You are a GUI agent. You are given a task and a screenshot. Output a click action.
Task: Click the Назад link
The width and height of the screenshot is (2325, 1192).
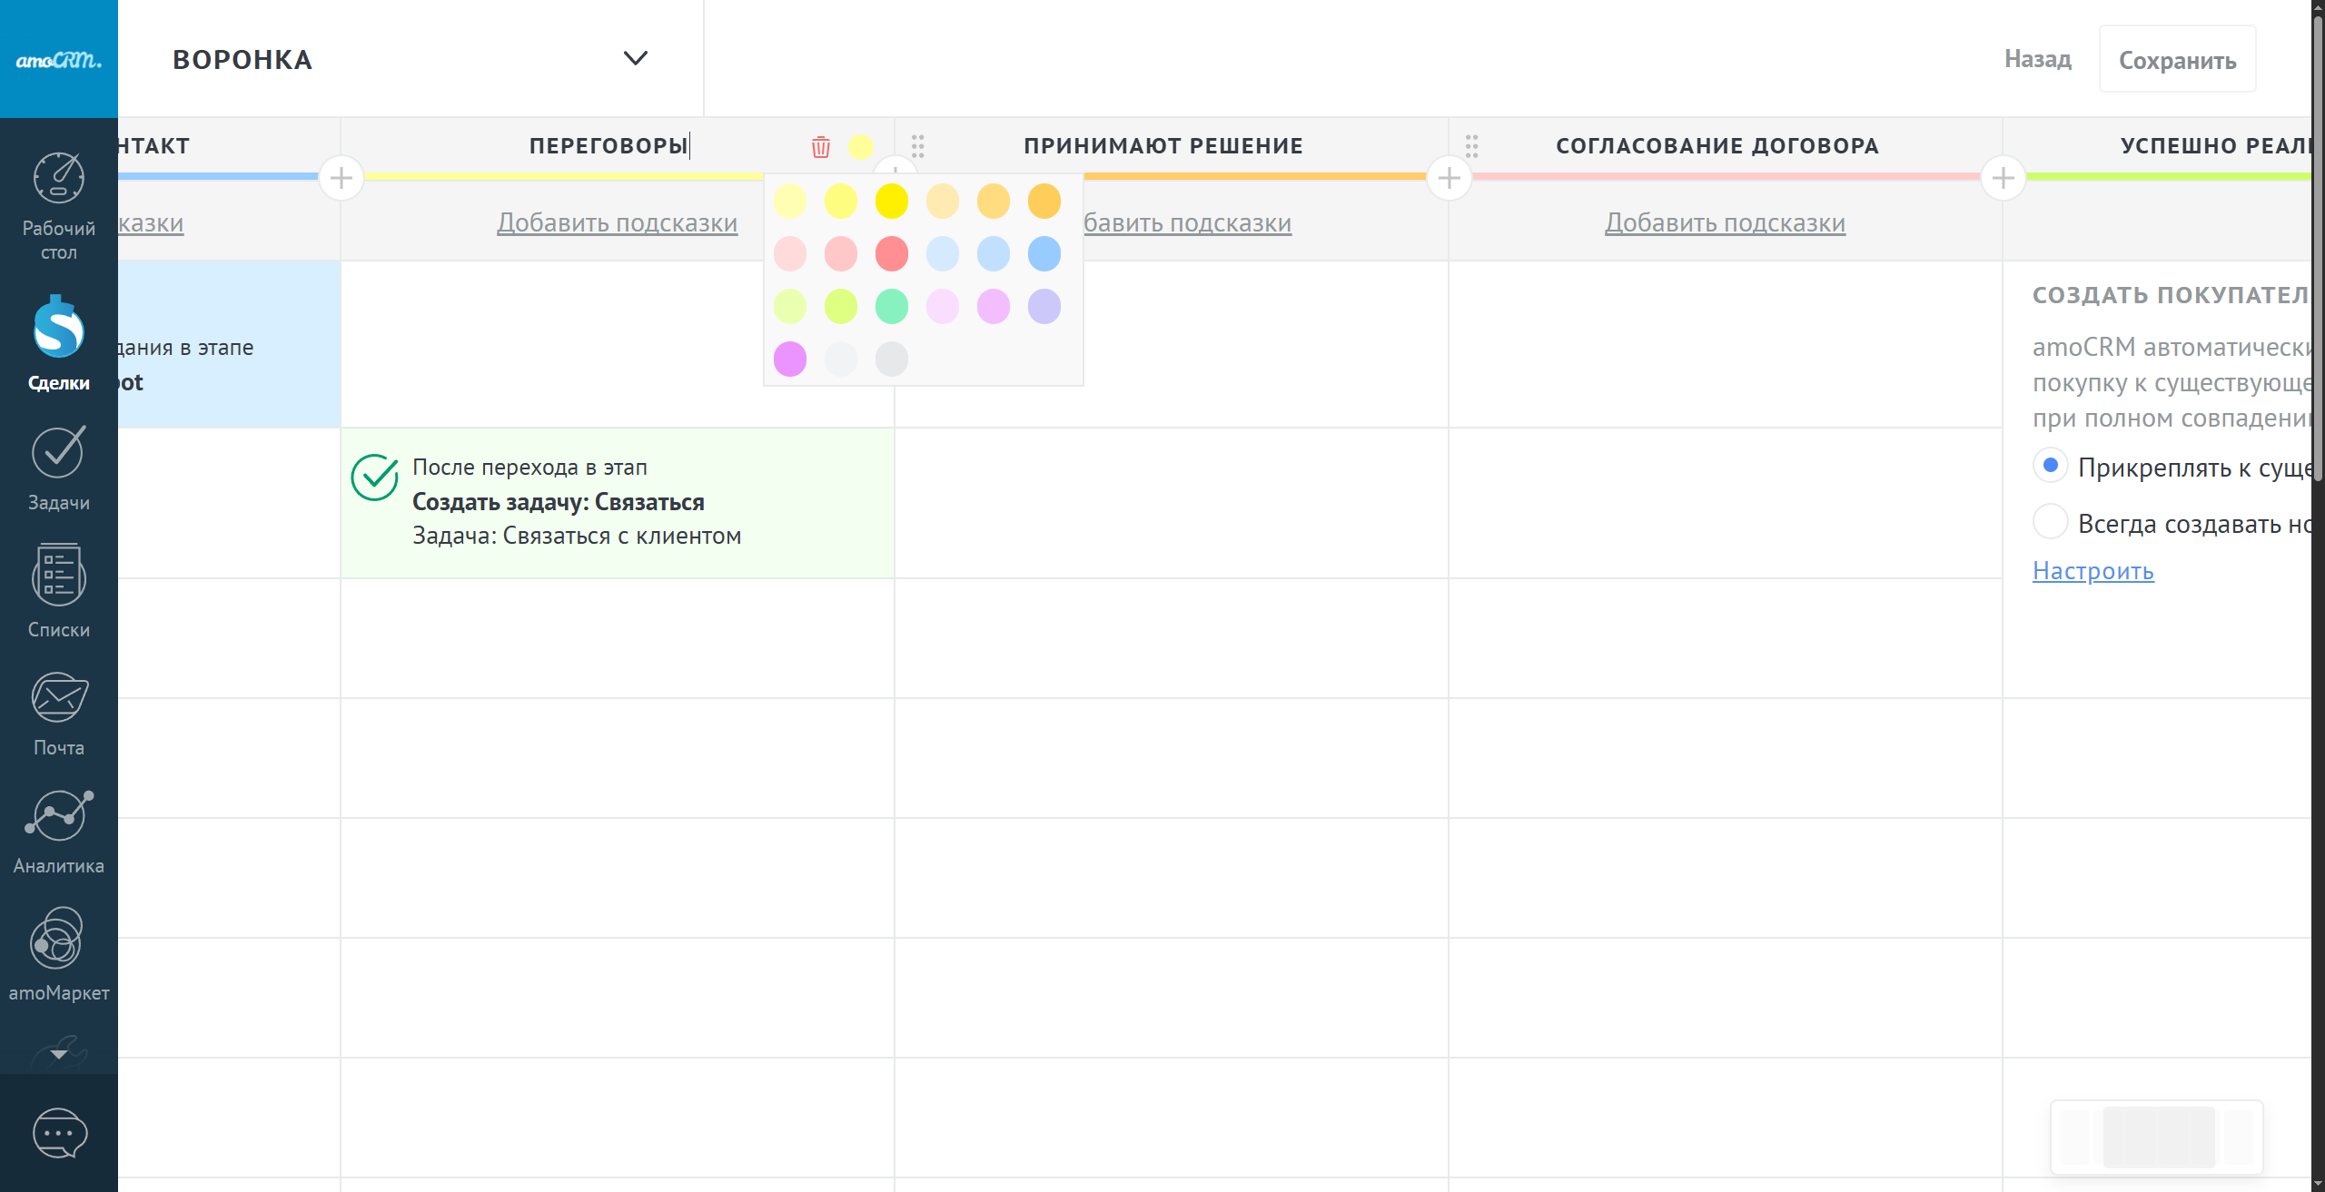click(2037, 60)
